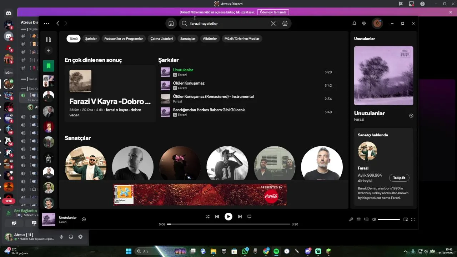Open the green bookmark Your Episodes item
The image size is (457, 257).
[49, 66]
